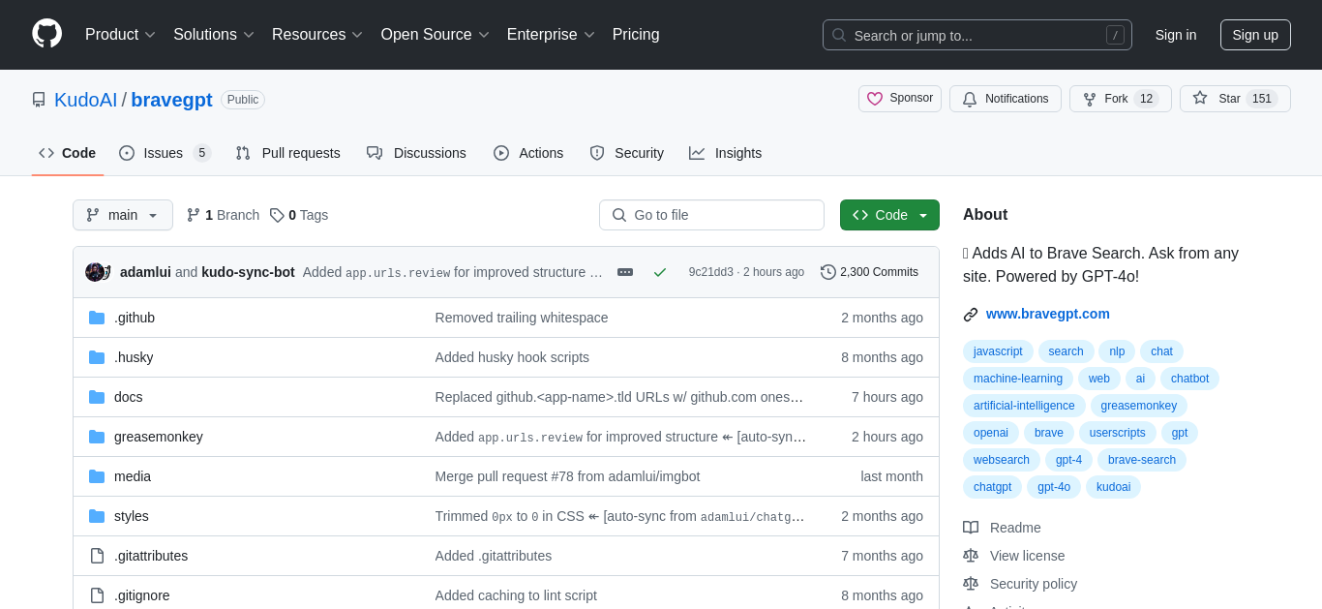1322x609 pixels.
Task: Click the docs folder icon
Action: coord(97,397)
